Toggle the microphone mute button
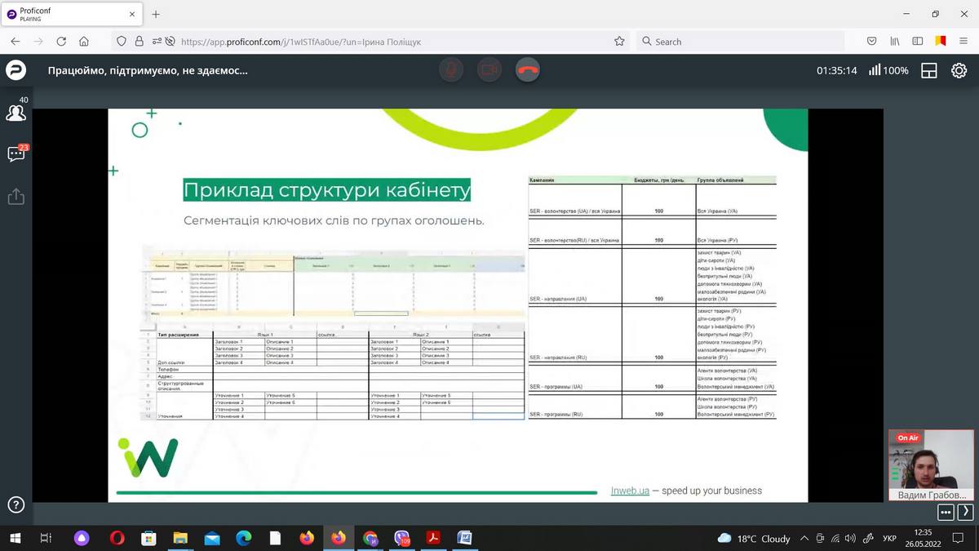 (450, 70)
